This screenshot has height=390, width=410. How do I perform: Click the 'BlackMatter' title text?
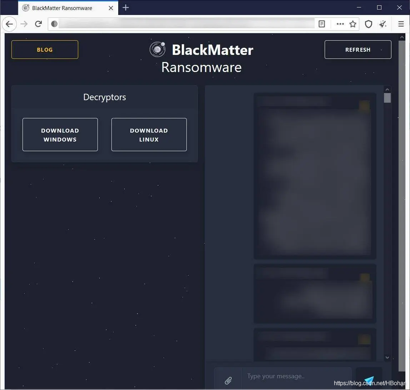tap(212, 50)
